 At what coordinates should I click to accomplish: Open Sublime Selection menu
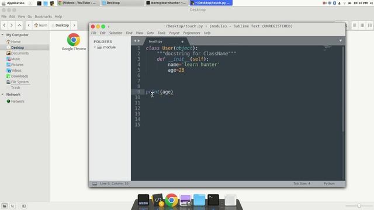116,33
